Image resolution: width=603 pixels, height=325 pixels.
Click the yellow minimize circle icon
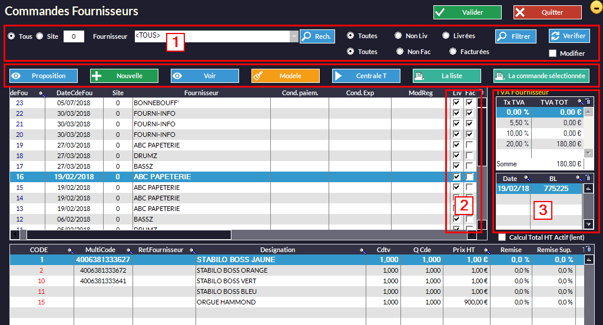tap(595, 9)
